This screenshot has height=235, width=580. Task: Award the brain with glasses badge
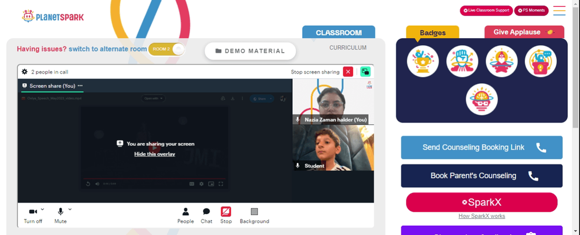point(481,99)
